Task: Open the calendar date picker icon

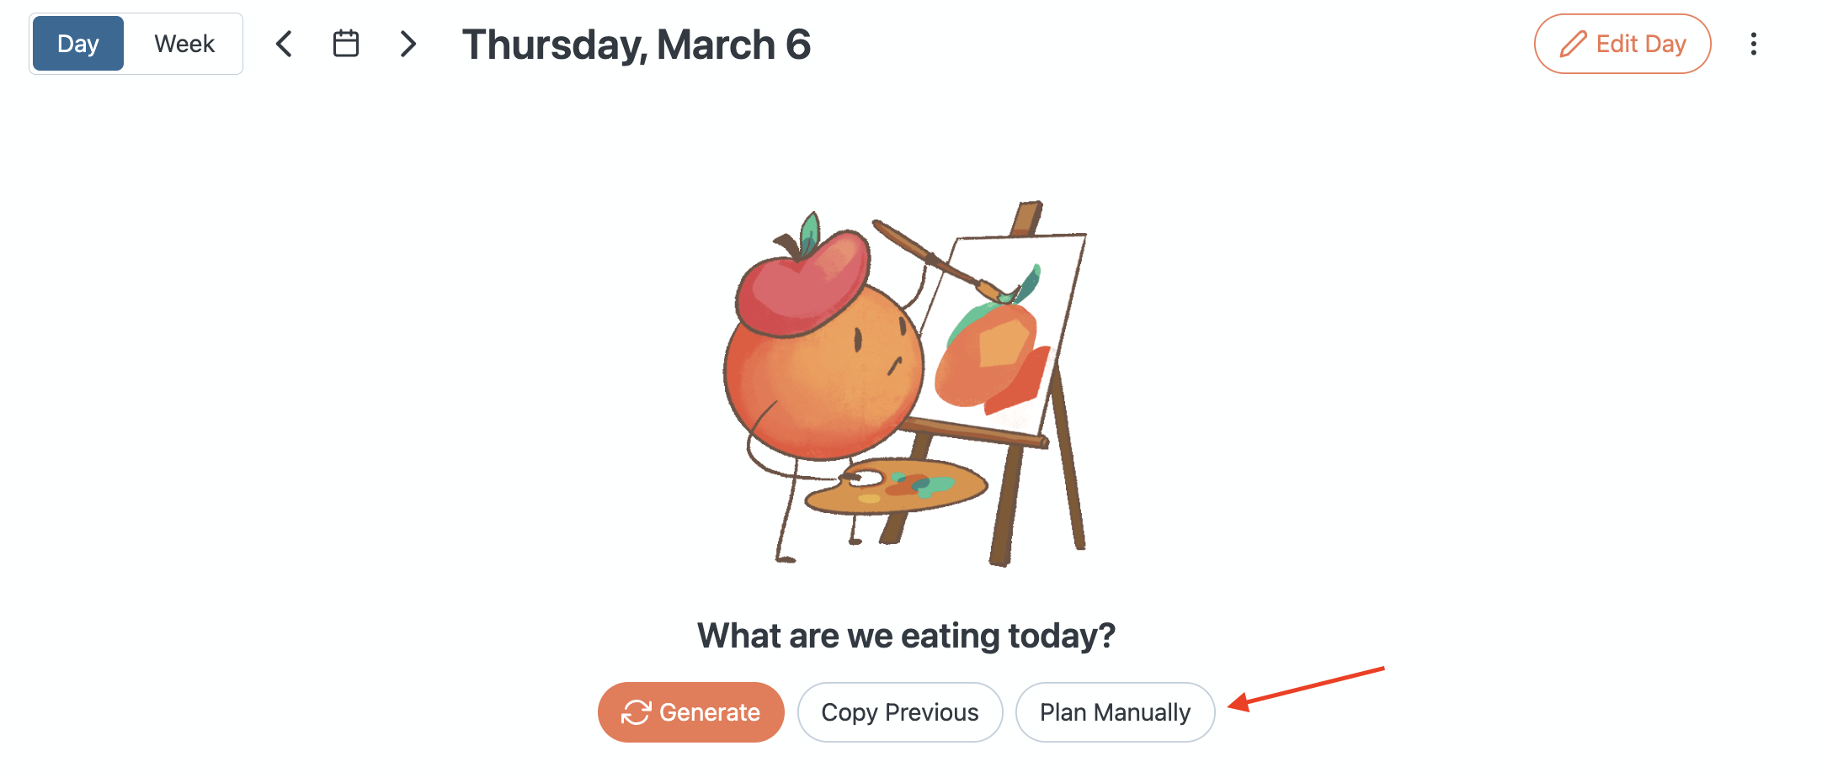Action: coord(346,44)
